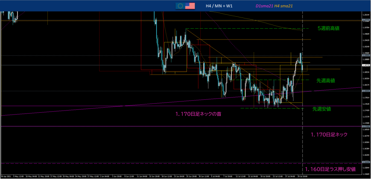Click the 1.20000 price level marker
The image size is (371, 179).
click(366, 21)
